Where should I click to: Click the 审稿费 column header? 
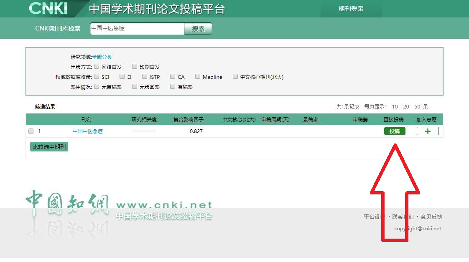(x=360, y=120)
